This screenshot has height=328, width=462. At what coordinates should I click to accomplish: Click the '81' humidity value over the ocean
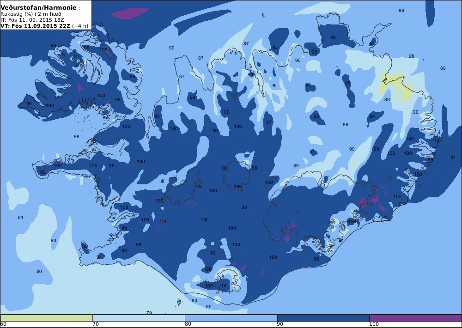[20, 218]
